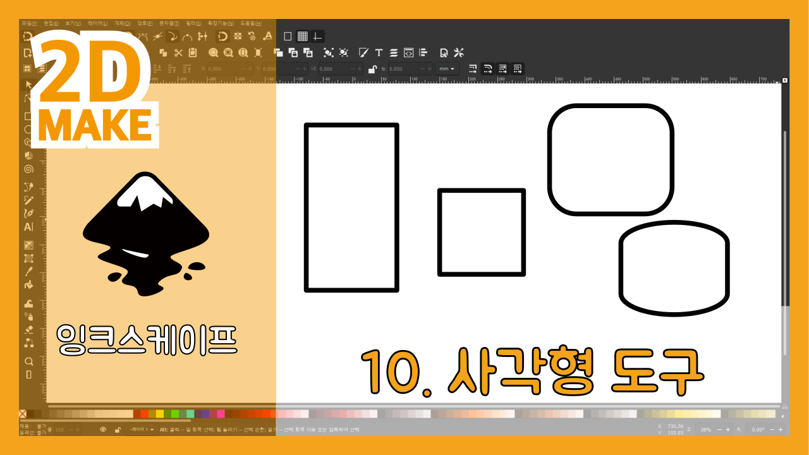
Task: Select the Zoom magnifier tool in toolbox
Action: 28,362
